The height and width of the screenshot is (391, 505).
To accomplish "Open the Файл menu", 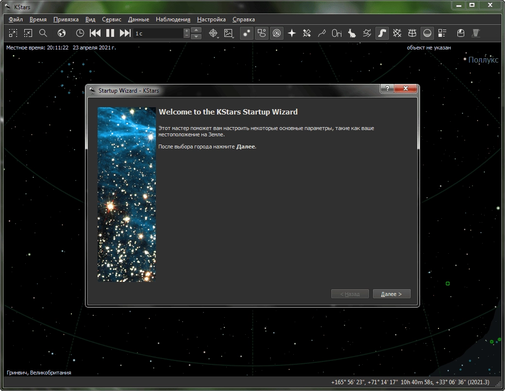I will [x=16, y=19].
